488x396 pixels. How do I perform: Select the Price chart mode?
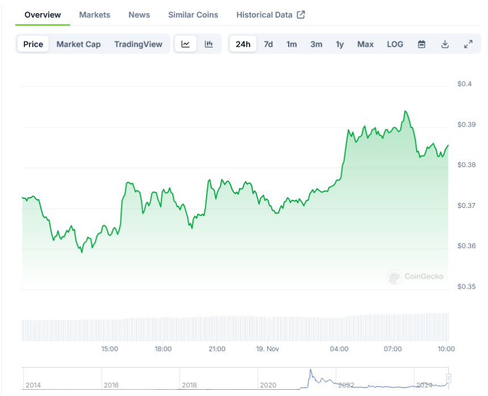coord(33,44)
